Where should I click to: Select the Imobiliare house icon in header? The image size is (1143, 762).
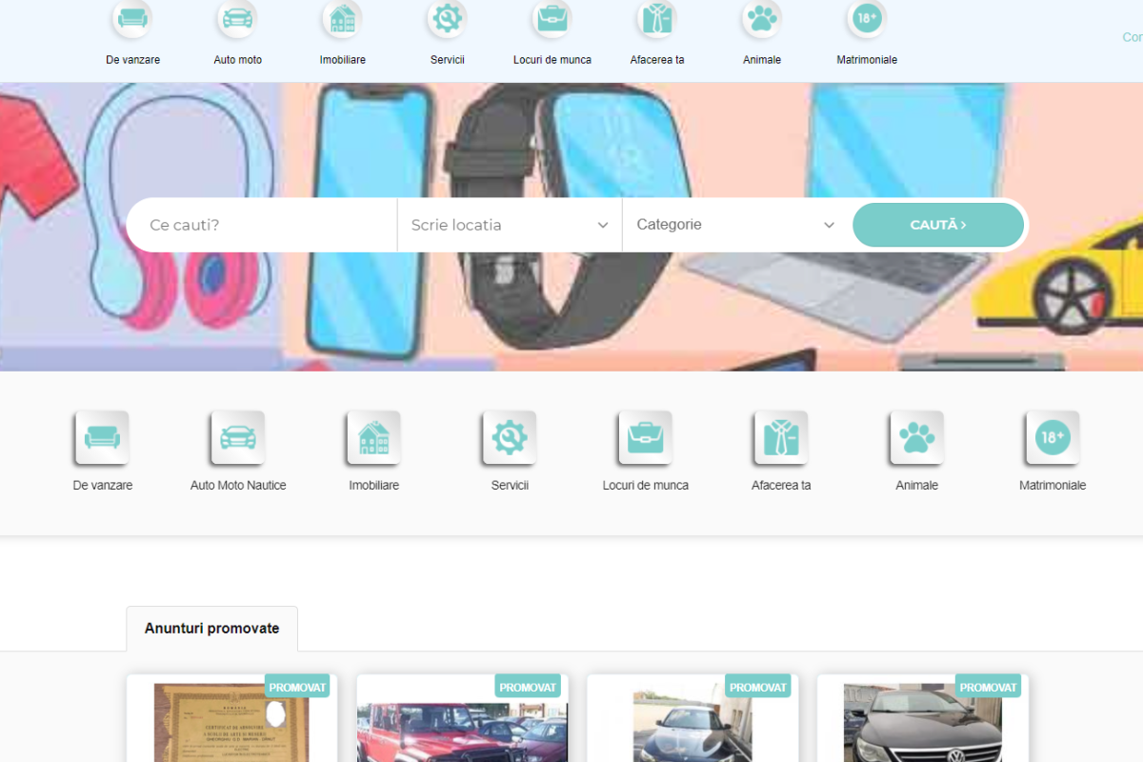[342, 18]
